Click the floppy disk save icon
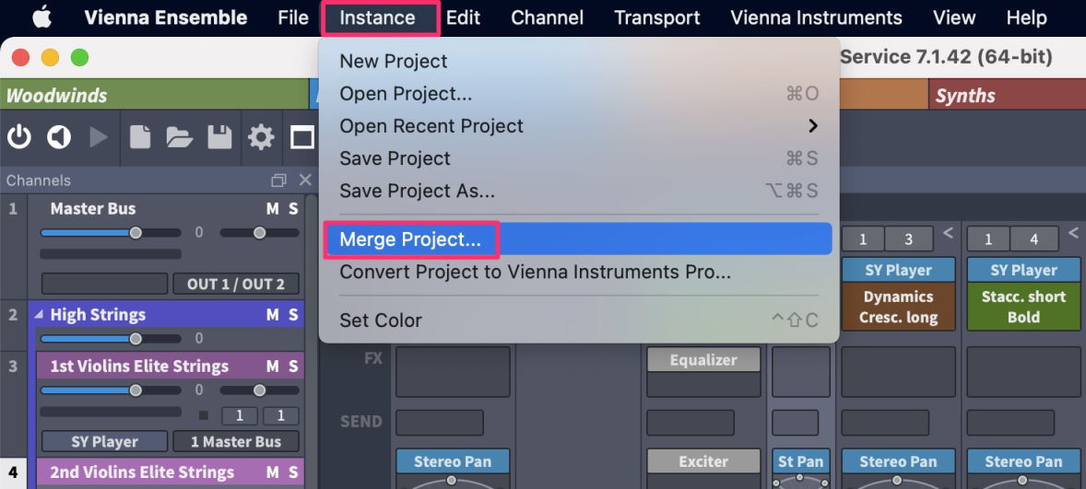The image size is (1086, 489). (x=220, y=137)
